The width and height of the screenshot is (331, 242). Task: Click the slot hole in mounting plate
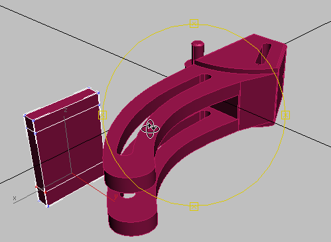263,54
